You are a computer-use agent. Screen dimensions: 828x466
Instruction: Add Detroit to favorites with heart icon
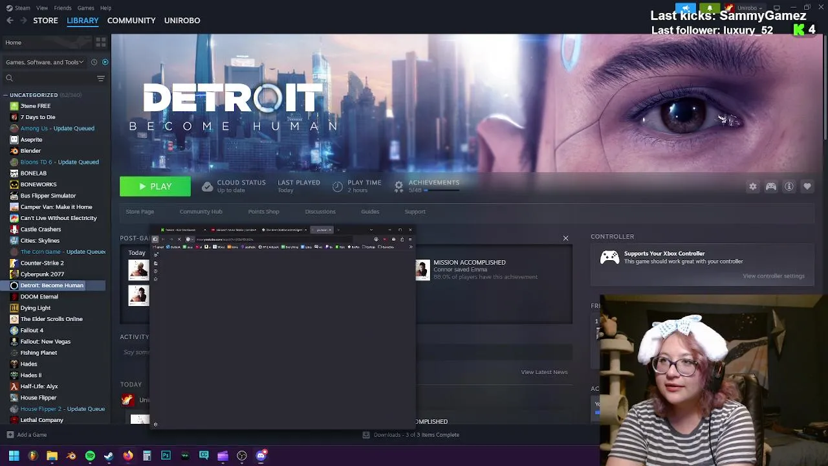807,186
